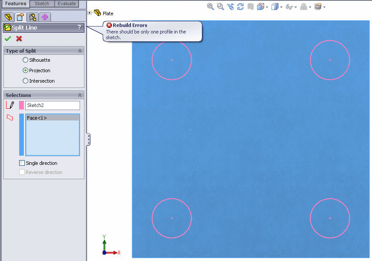Switch to the Sketch tab
This screenshot has height=261, width=372.
click(42, 3)
